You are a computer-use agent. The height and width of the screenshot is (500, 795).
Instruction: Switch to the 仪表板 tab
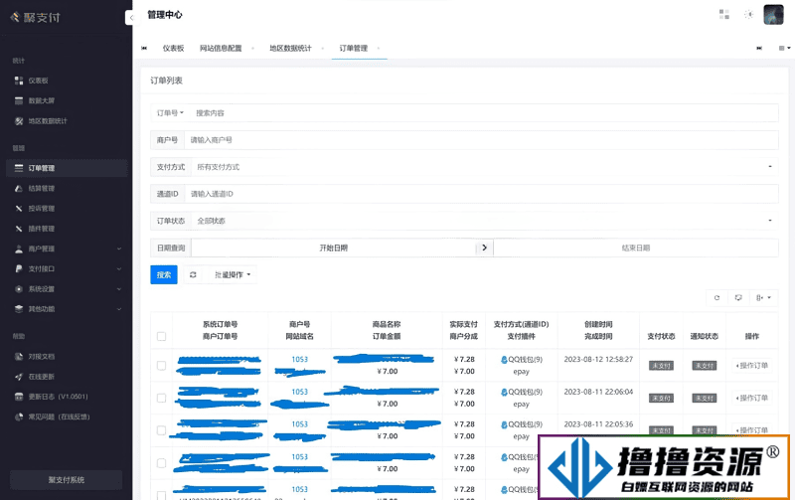tap(173, 48)
